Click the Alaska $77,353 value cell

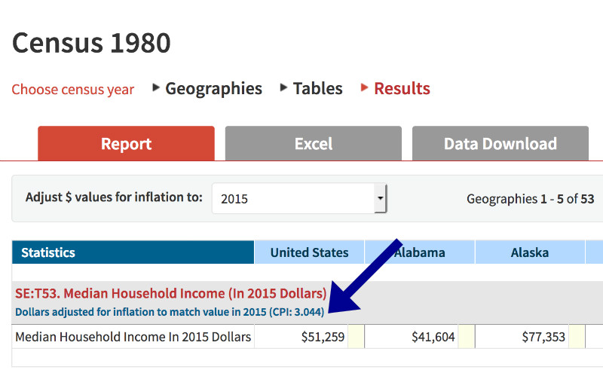pyautogui.click(x=522, y=337)
